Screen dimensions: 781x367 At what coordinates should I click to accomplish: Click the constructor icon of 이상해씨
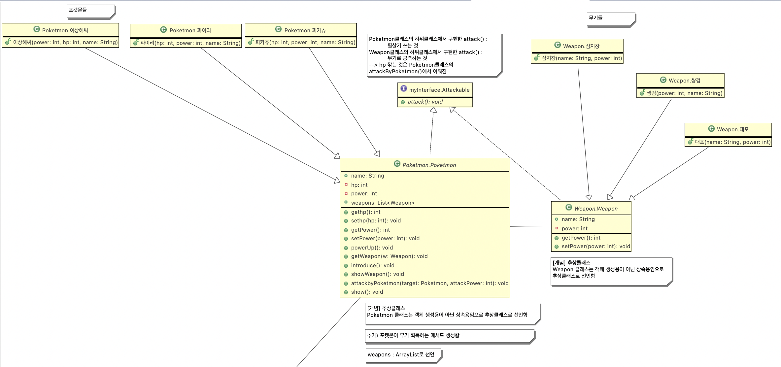click(8, 42)
